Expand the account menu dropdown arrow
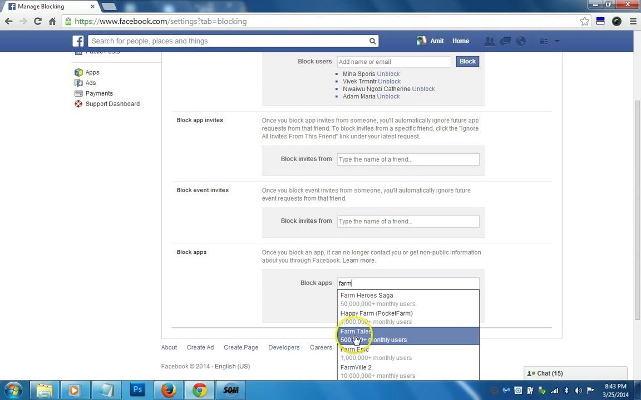Image resolution: width=641 pixels, height=400 pixels. [556, 41]
